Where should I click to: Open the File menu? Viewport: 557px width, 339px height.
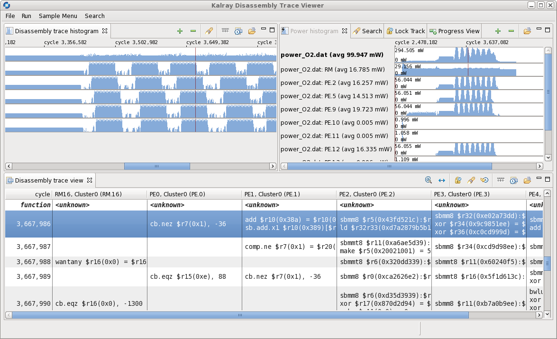(10, 16)
